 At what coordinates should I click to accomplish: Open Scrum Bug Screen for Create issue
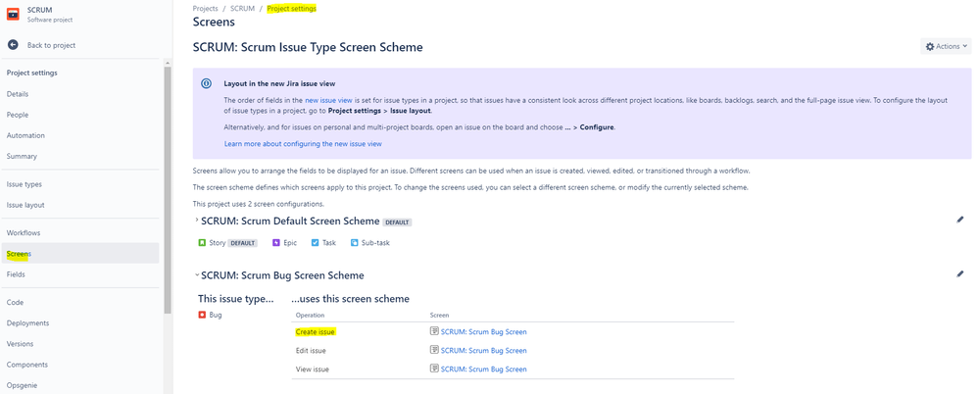(483, 331)
